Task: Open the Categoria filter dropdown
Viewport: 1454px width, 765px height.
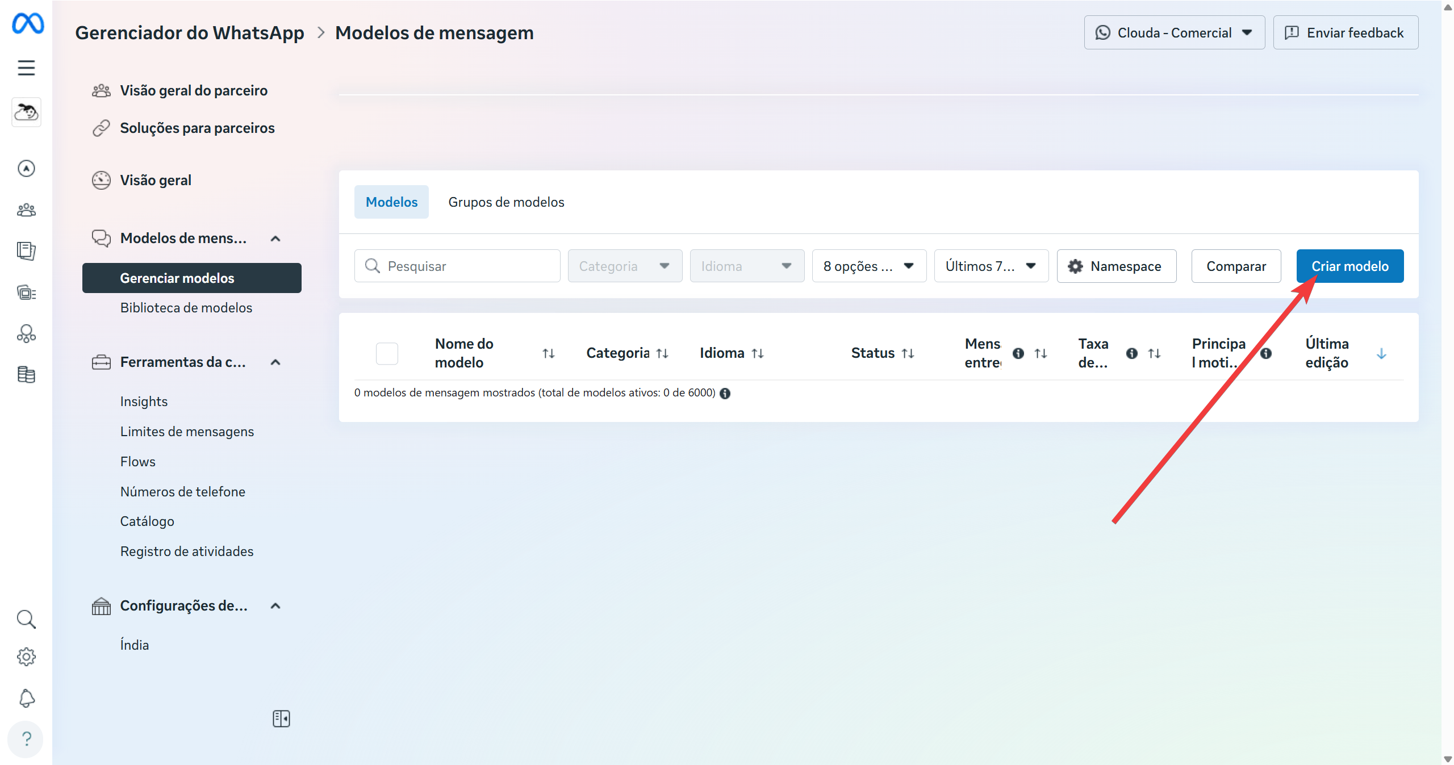Action: click(625, 266)
